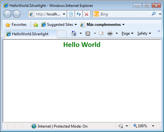Viewport: 164px width, 132px height.
Task: Click the Forward navigation button
Action: 16,14
